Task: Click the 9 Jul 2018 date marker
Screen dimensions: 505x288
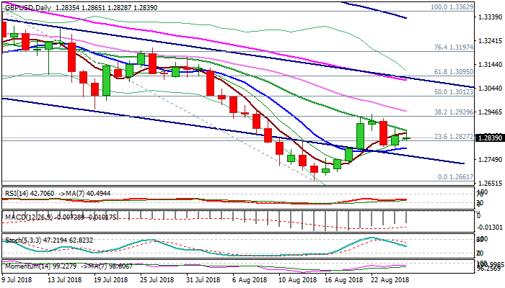Action: coord(19,279)
